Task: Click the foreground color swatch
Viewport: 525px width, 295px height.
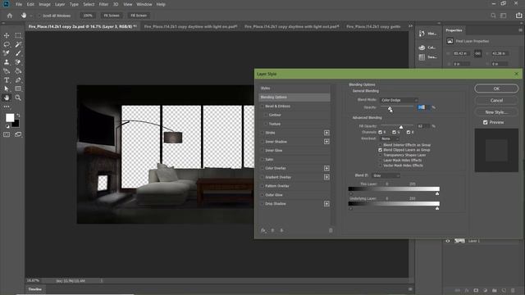Action: (x=10, y=118)
